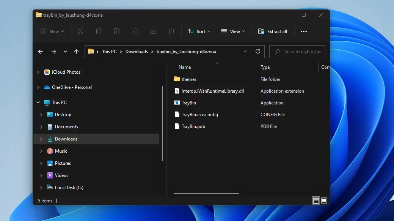This screenshot has width=394, height=221.
Task: Click the Rename icon in the toolbar
Action: (135, 31)
